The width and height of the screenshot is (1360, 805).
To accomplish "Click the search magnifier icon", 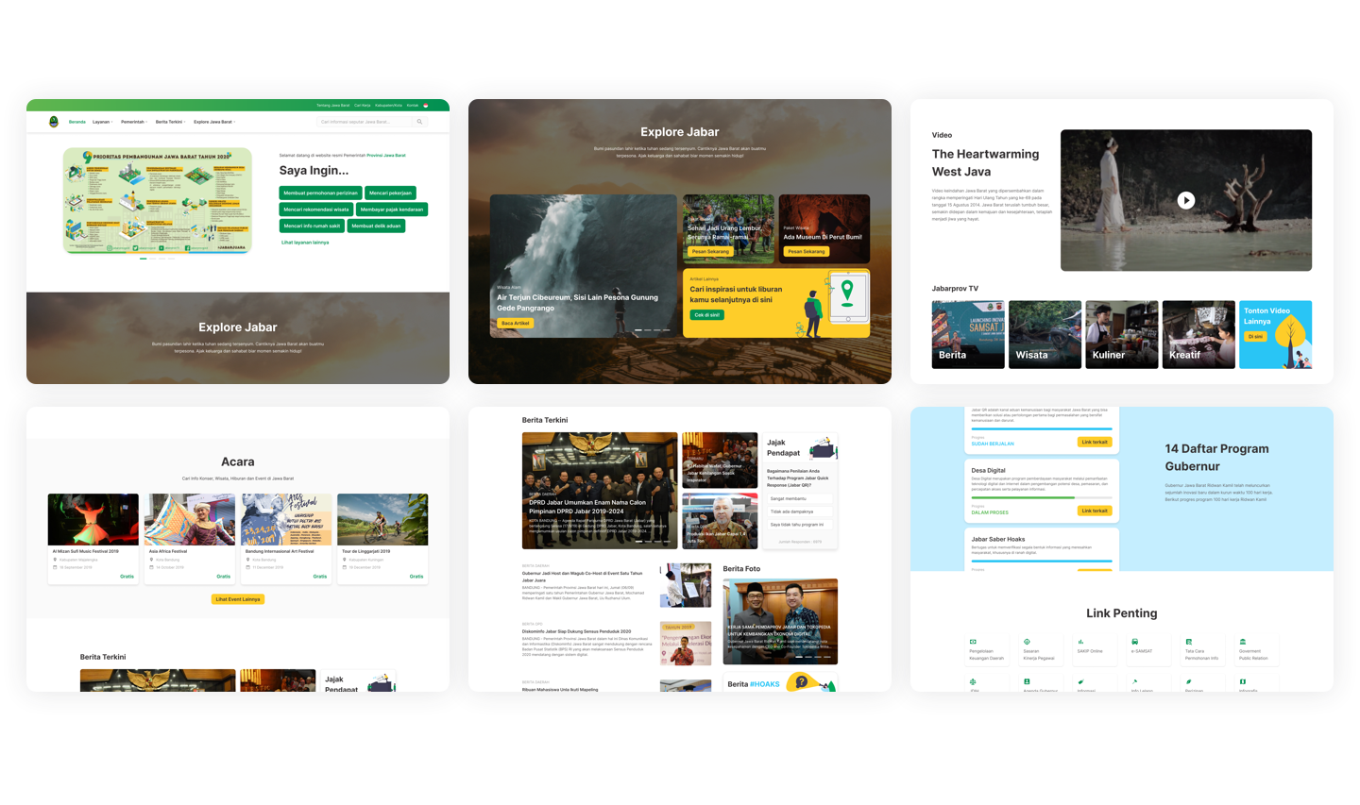I will (x=419, y=122).
